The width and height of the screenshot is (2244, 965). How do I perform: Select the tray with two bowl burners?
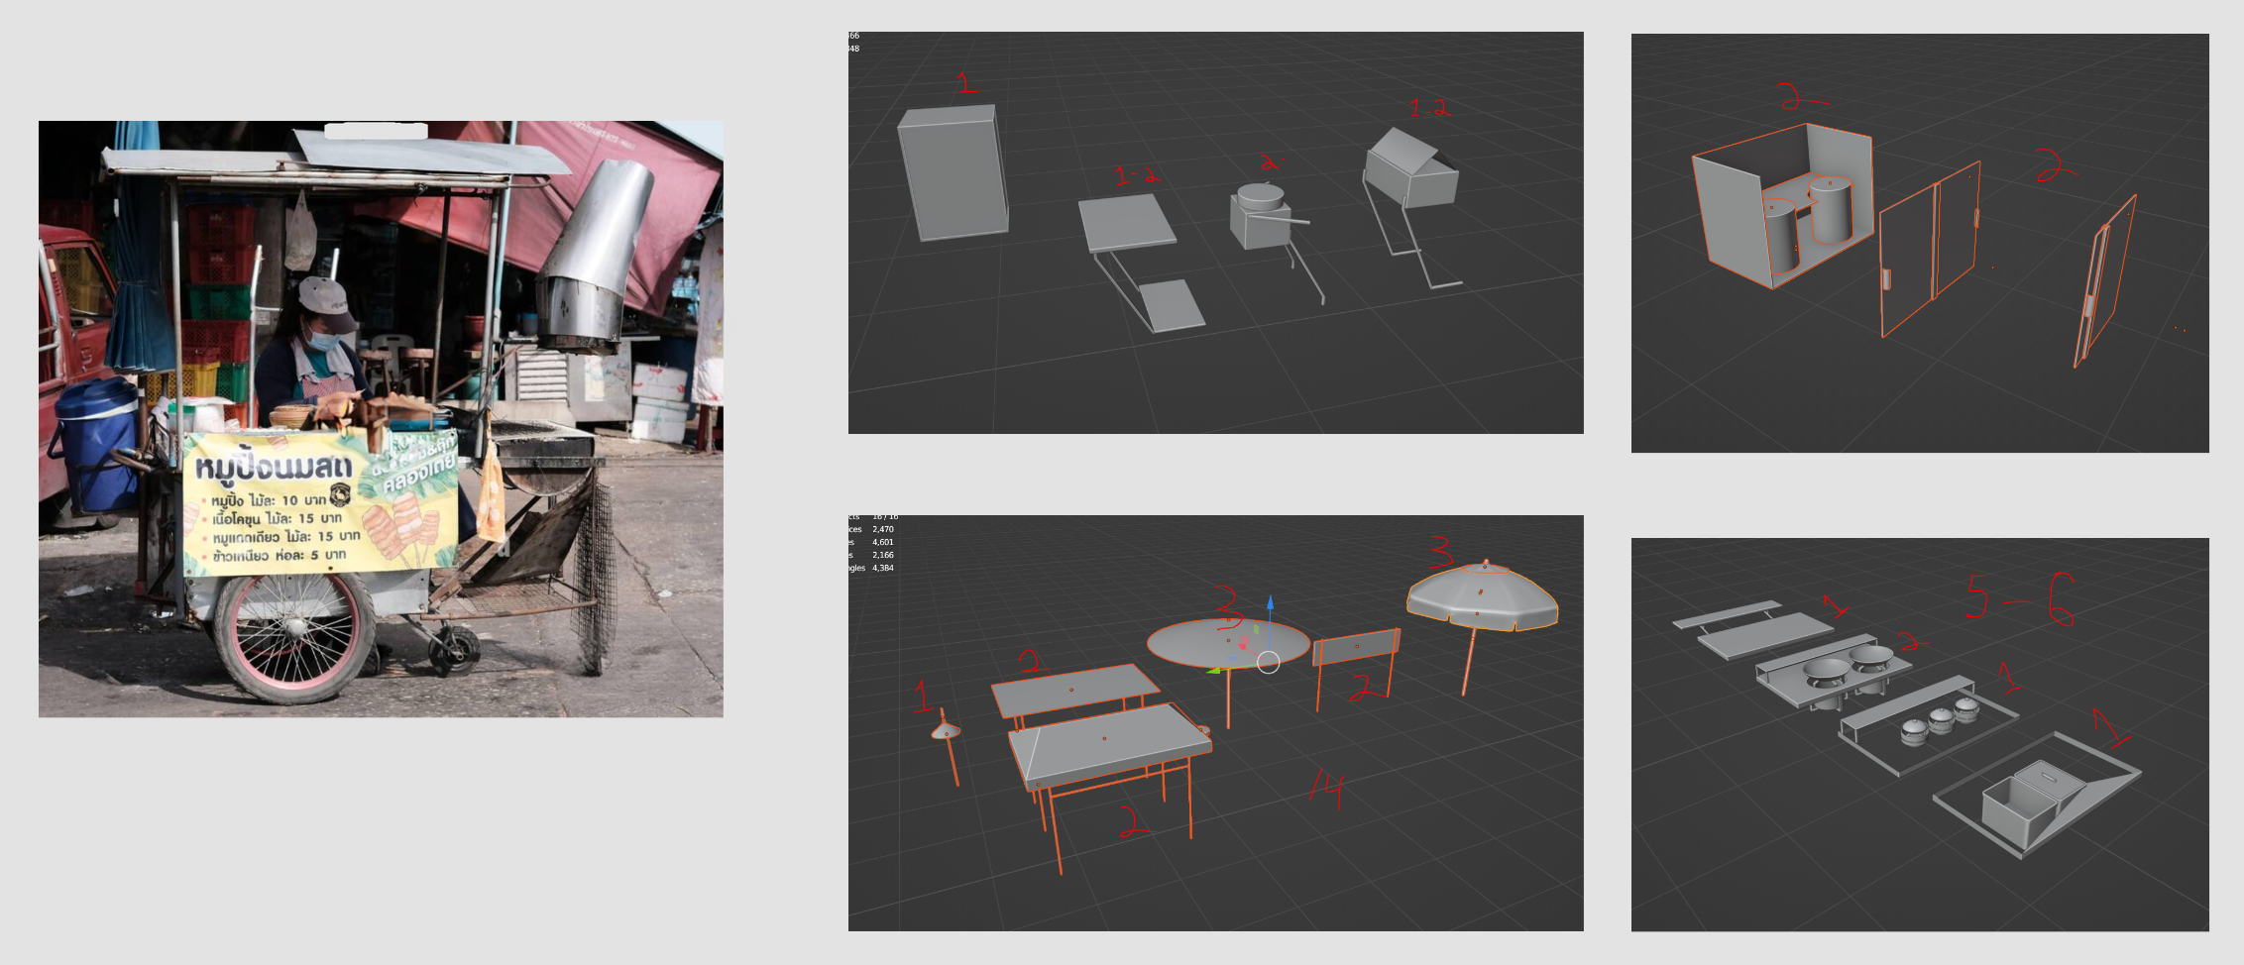click(1834, 672)
